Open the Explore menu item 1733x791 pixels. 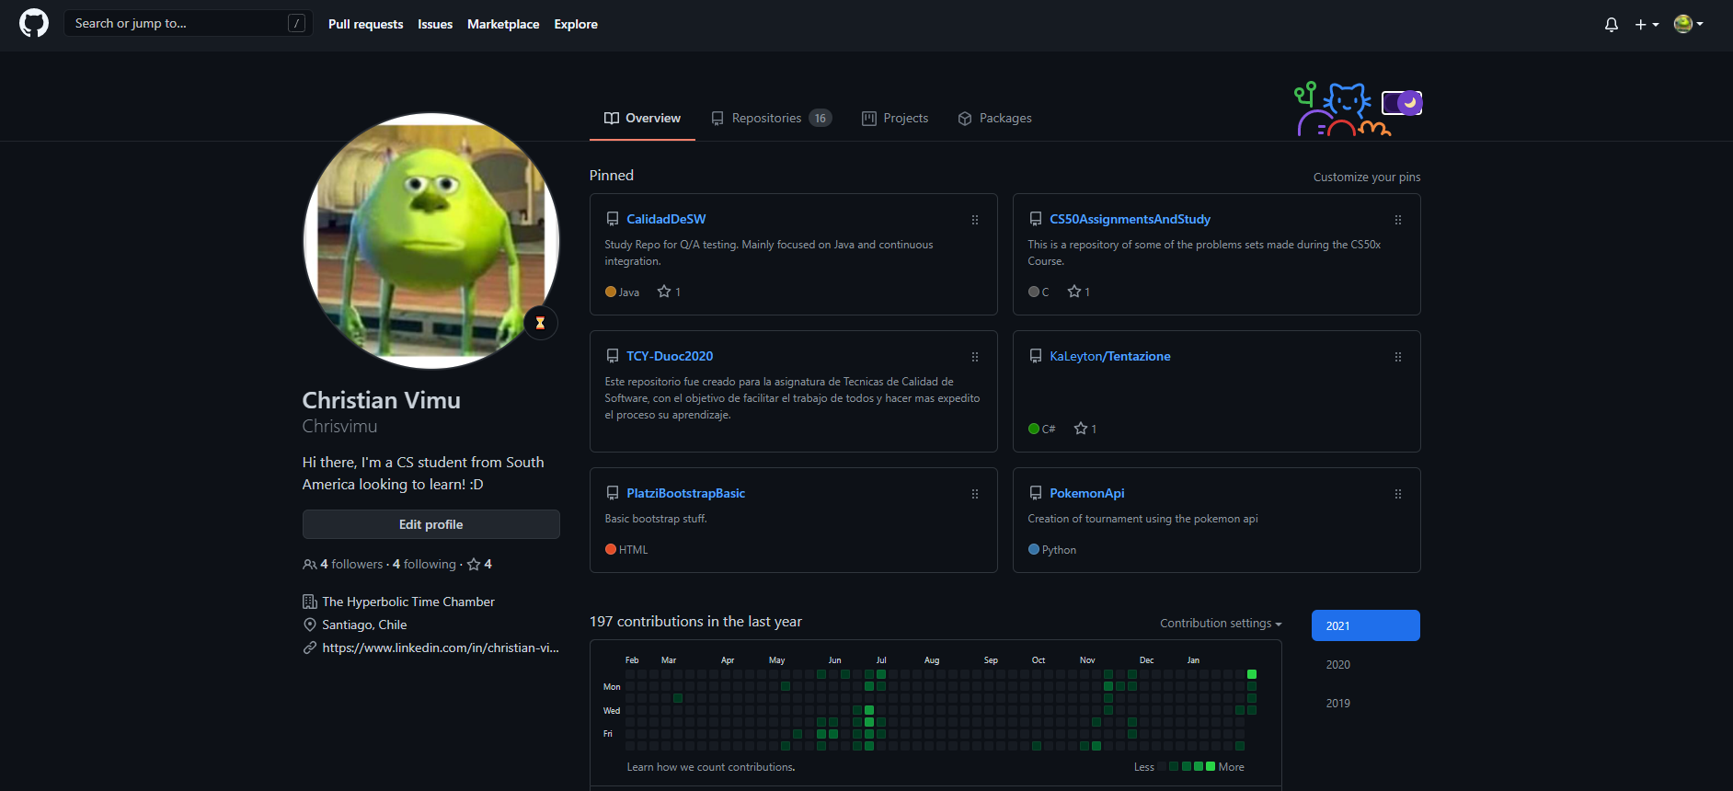[x=576, y=24]
